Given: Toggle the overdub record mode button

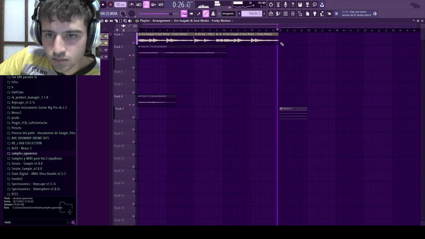Looking at the screenshot, I should point(153,5).
